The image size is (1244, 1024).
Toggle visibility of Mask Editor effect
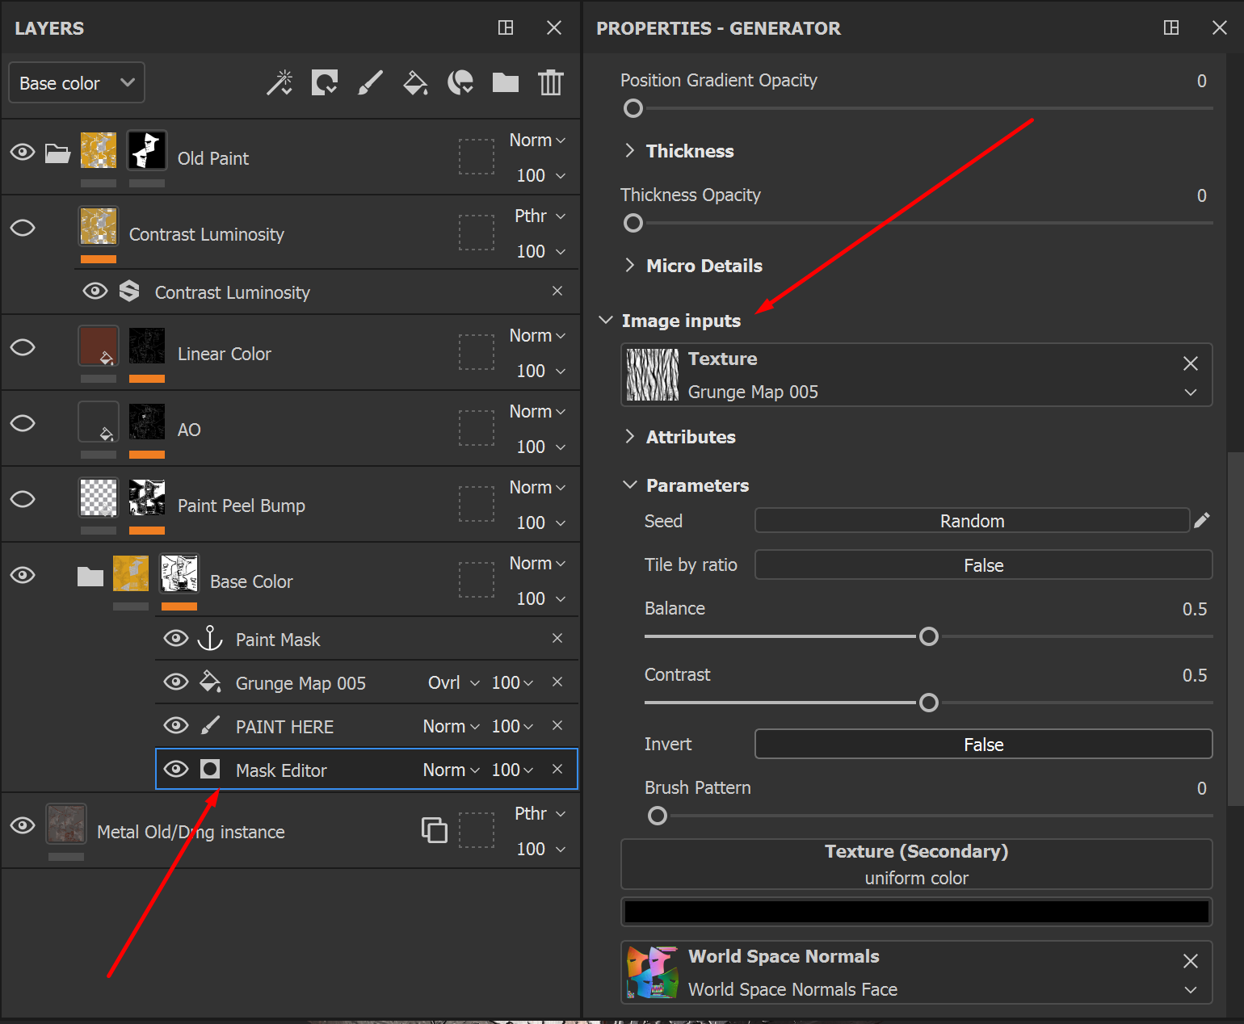point(175,769)
